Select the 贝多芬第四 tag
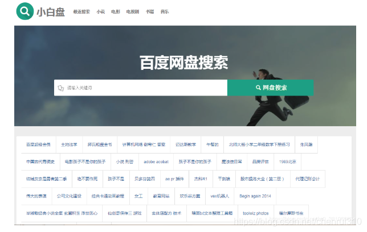Viewport: 367px width, 232px height. (x=145, y=179)
